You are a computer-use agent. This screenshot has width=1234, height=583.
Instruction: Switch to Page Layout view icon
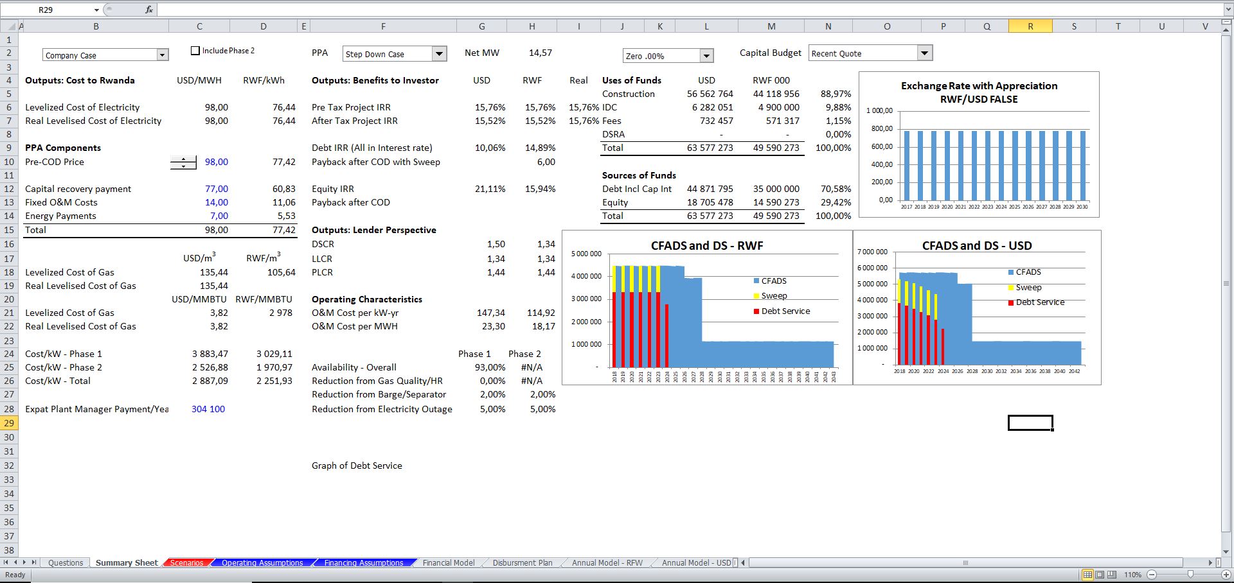coord(1100,575)
